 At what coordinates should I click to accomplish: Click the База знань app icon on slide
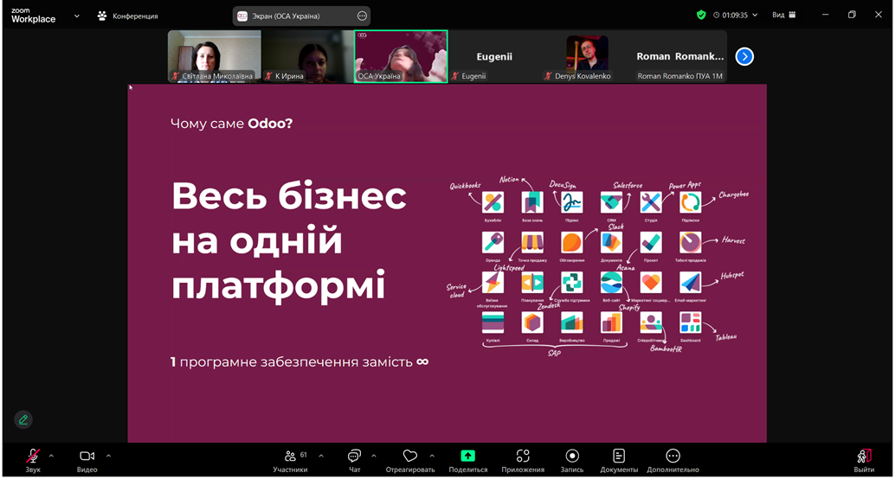click(532, 202)
